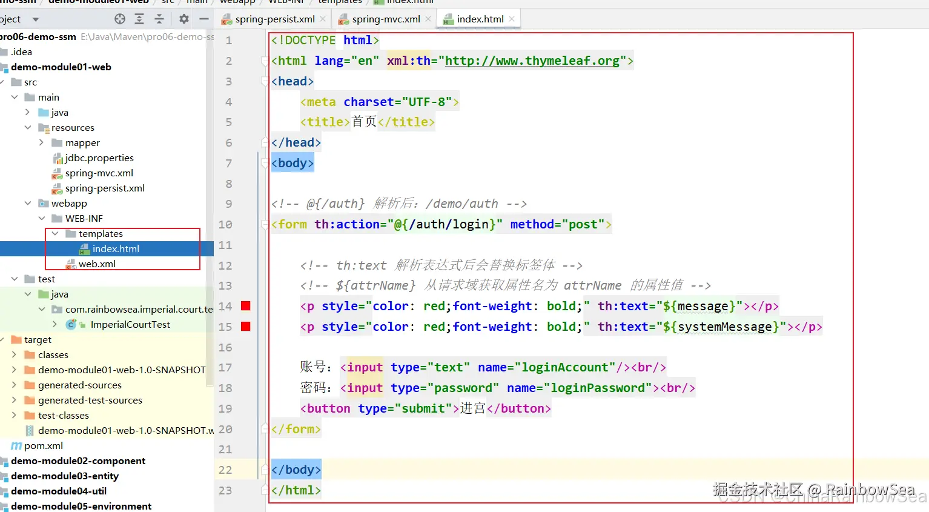929x512 pixels.
Task: Expand the generated-sources folder
Action: pyautogui.click(x=15, y=385)
